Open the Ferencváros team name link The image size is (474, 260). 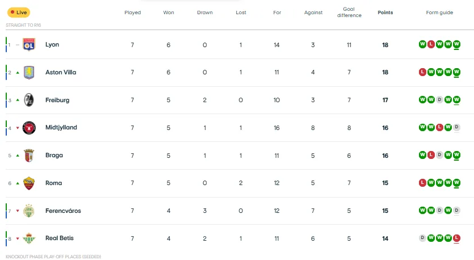(x=63, y=211)
